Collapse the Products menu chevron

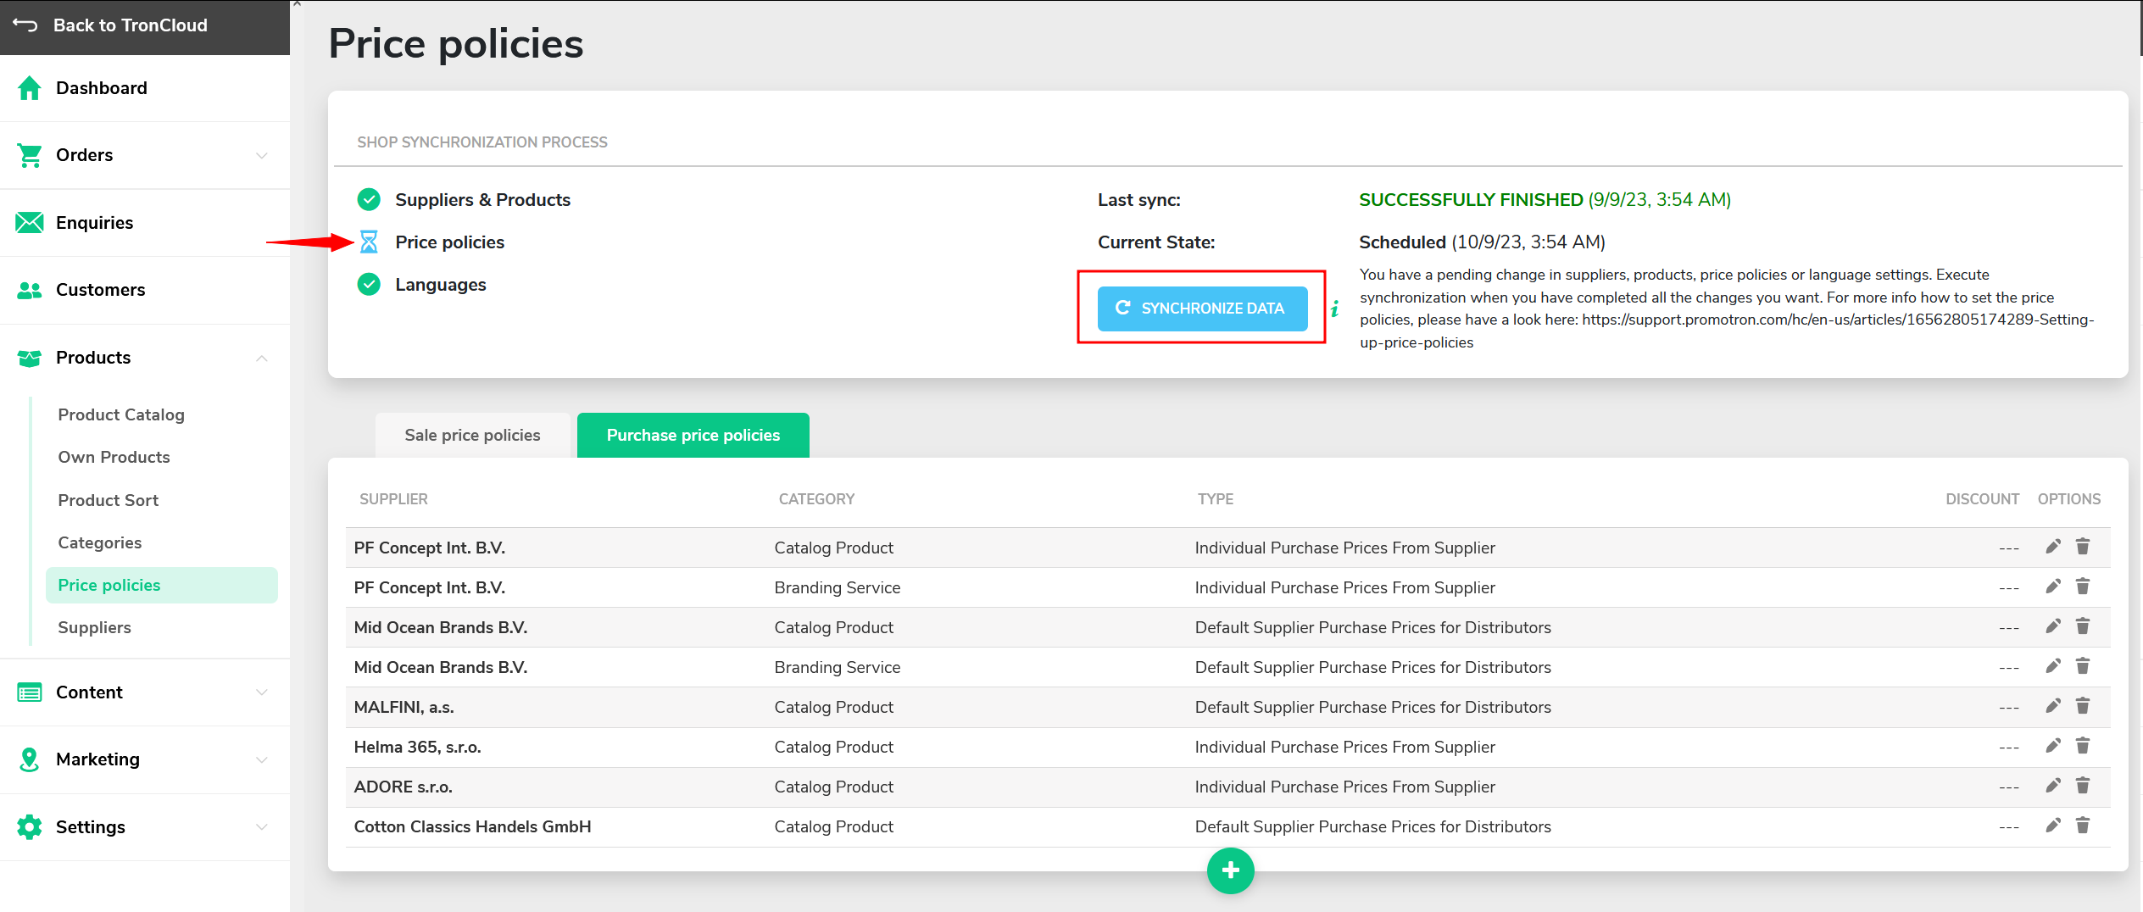click(x=262, y=358)
